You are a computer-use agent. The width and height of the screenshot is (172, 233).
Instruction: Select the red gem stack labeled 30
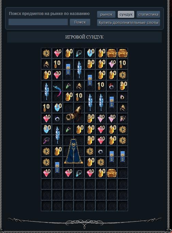click(57, 75)
